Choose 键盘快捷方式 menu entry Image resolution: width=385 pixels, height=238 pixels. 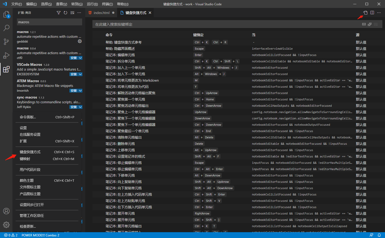coord(47,152)
